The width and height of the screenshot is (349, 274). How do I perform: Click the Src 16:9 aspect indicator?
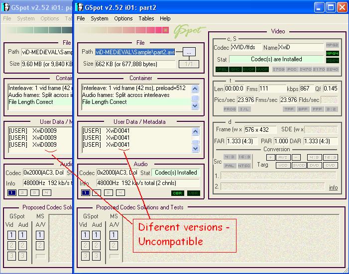coord(244,157)
